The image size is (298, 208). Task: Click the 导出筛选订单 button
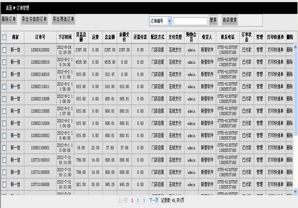coord(63,19)
